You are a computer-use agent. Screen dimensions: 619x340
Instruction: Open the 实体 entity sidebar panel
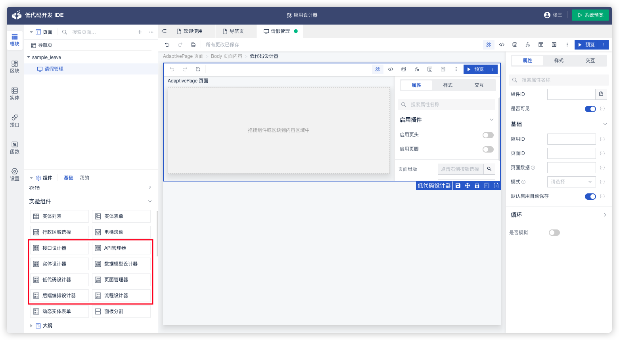click(15, 94)
